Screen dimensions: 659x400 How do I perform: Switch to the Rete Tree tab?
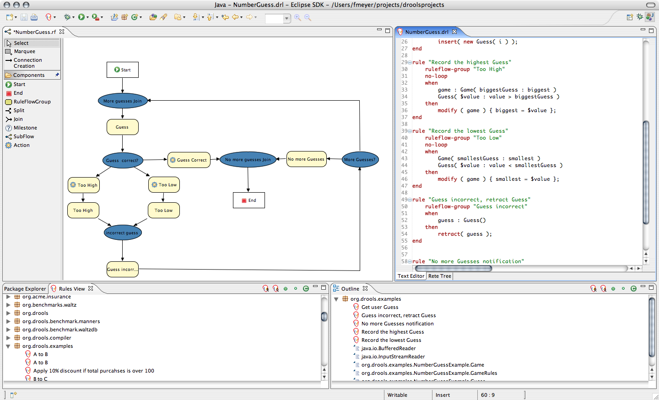[439, 276]
